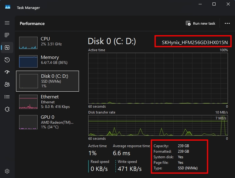Minimize the Task Manager window
The height and width of the screenshot is (178, 235).
point(200,4)
